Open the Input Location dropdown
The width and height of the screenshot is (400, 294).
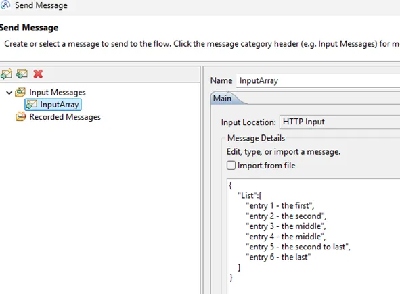point(340,122)
